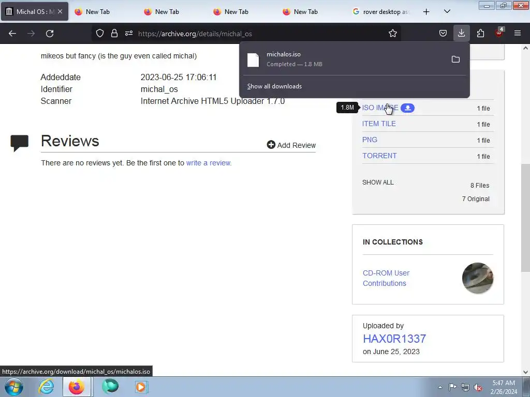The image size is (530, 397).
Task: Bookmark this page with the star icon
Action: 392,34
